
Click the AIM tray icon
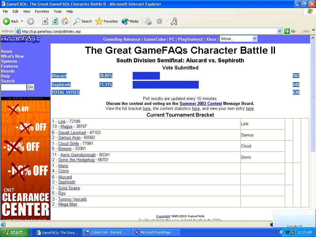click(x=293, y=232)
